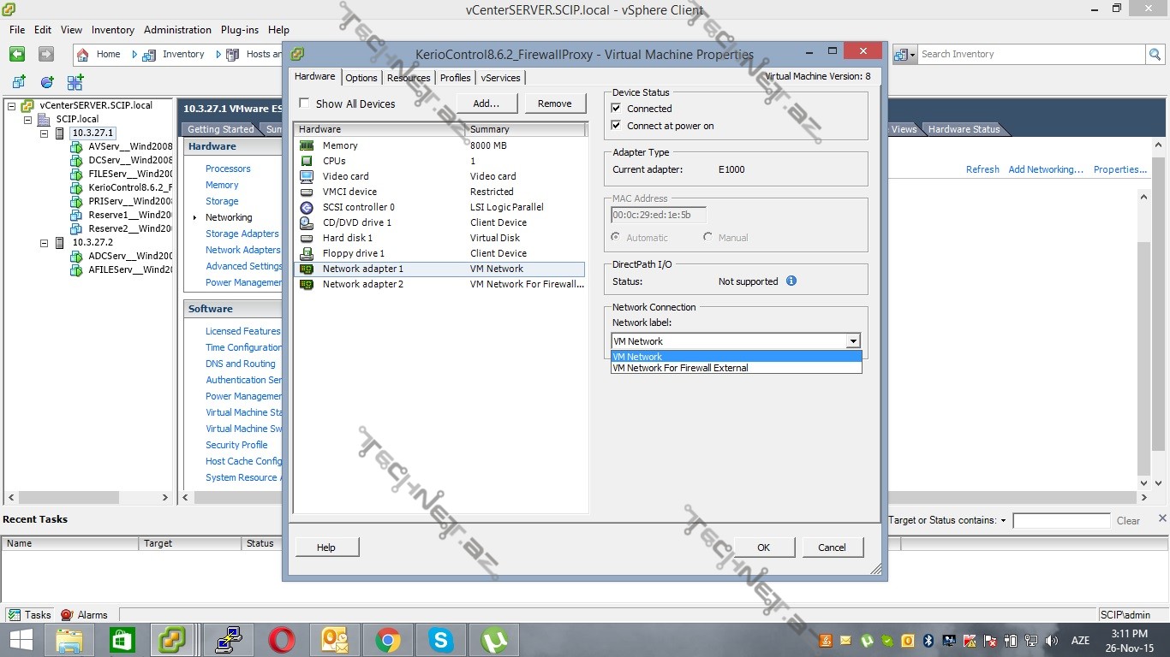The height and width of the screenshot is (657, 1170).
Task: Select the Floppy drive 1 device
Action: (353, 253)
